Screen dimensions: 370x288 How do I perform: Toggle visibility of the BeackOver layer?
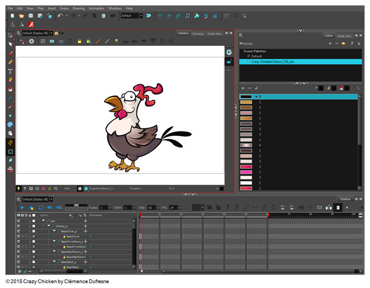click(18, 236)
